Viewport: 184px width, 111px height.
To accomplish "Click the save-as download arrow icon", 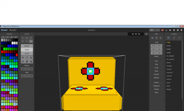I will [166, 30].
